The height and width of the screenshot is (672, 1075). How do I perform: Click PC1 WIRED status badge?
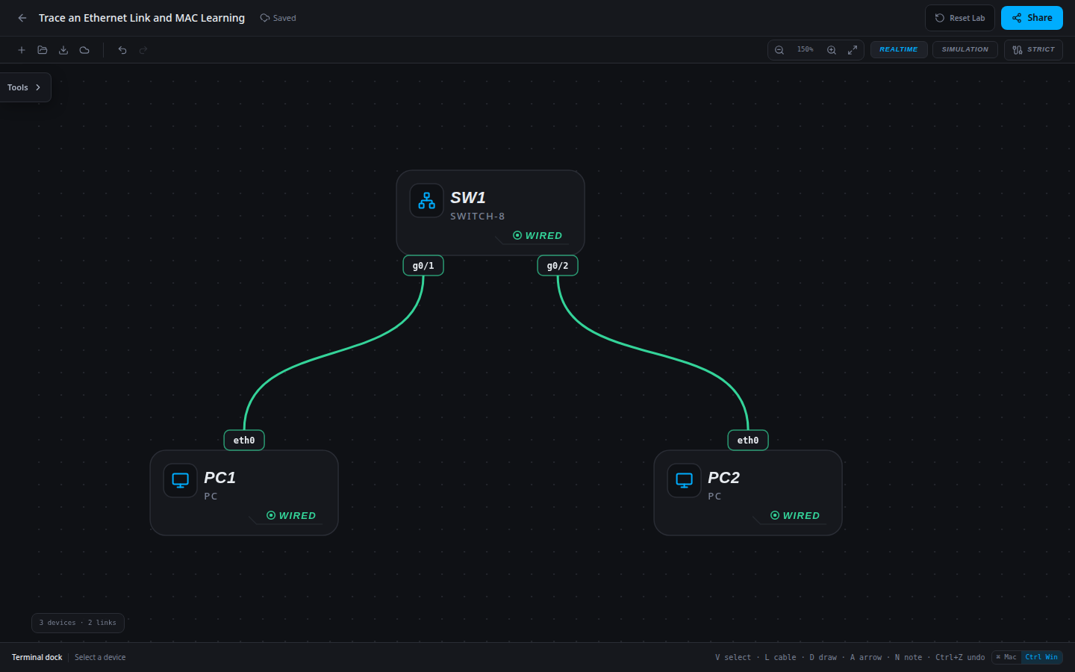coord(291,516)
